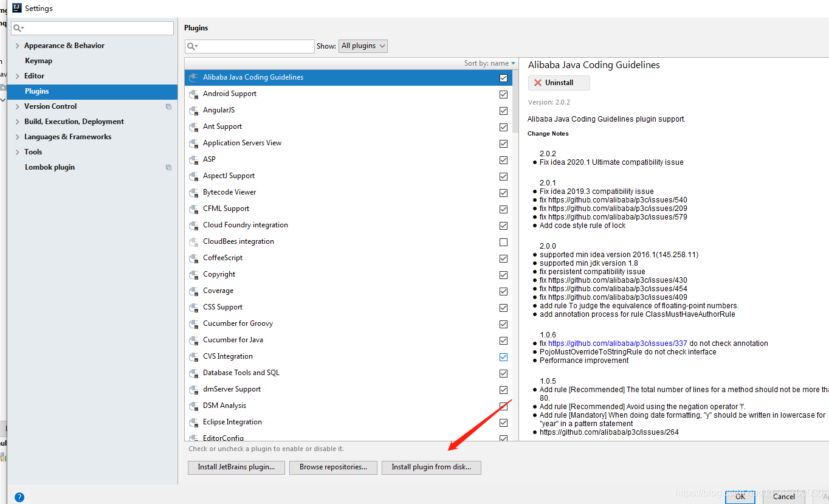The image size is (829, 504).
Task: Open the p3c issues 337 link
Action: coord(617,343)
